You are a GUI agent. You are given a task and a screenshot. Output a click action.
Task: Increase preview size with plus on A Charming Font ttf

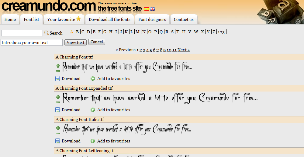[58, 66]
